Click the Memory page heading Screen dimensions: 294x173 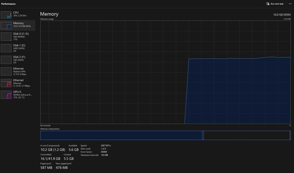[x=49, y=14]
